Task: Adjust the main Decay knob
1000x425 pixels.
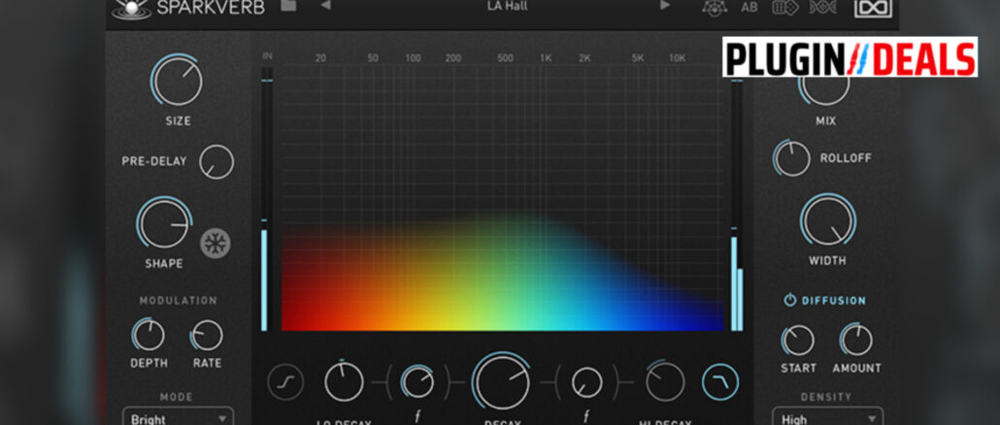Action: [502, 381]
